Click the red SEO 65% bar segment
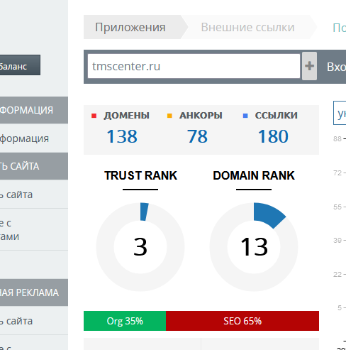 click(242, 321)
